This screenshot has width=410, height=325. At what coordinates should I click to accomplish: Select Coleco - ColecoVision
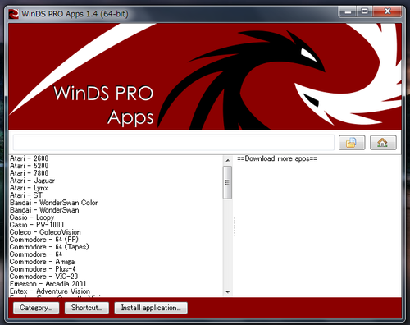[45, 232]
